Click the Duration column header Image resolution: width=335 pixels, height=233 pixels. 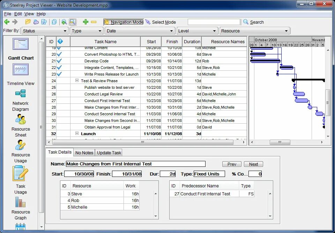click(192, 41)
